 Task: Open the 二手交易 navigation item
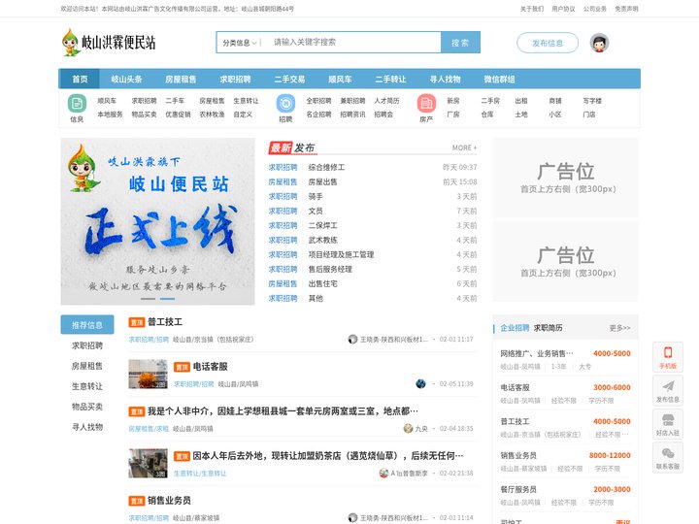[x=289, y=79]
